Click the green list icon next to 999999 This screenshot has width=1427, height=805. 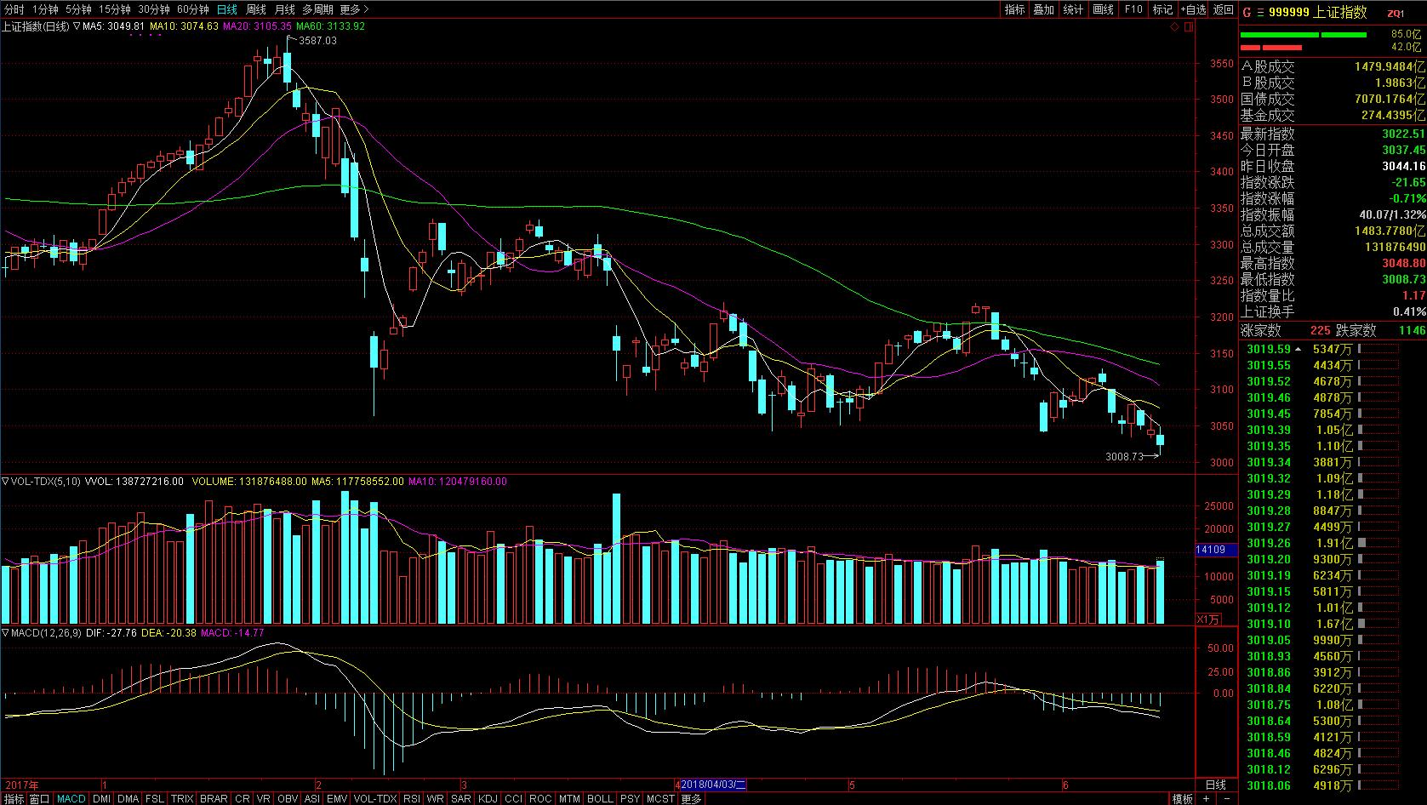(1260, 12)
